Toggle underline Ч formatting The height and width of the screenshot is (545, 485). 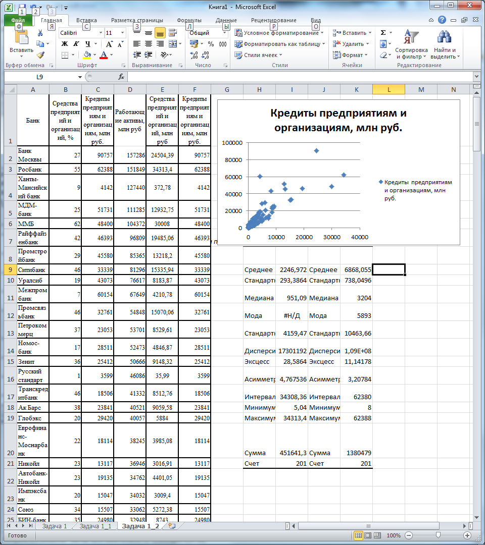[87, 44]
